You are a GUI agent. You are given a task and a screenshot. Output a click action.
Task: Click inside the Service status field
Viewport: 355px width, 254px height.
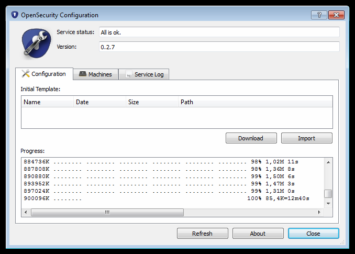pos(218,32)
